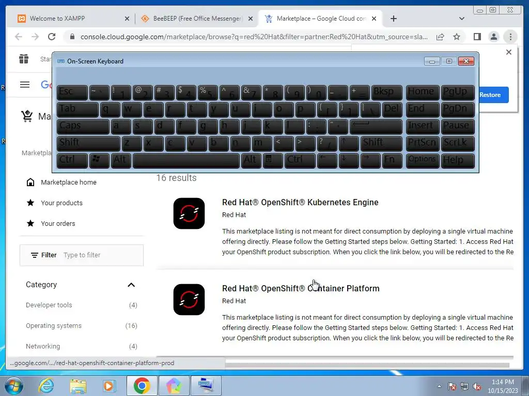Click the OpenShift Container Platform logo
The image size is (529, 396).
coord(189,300)
